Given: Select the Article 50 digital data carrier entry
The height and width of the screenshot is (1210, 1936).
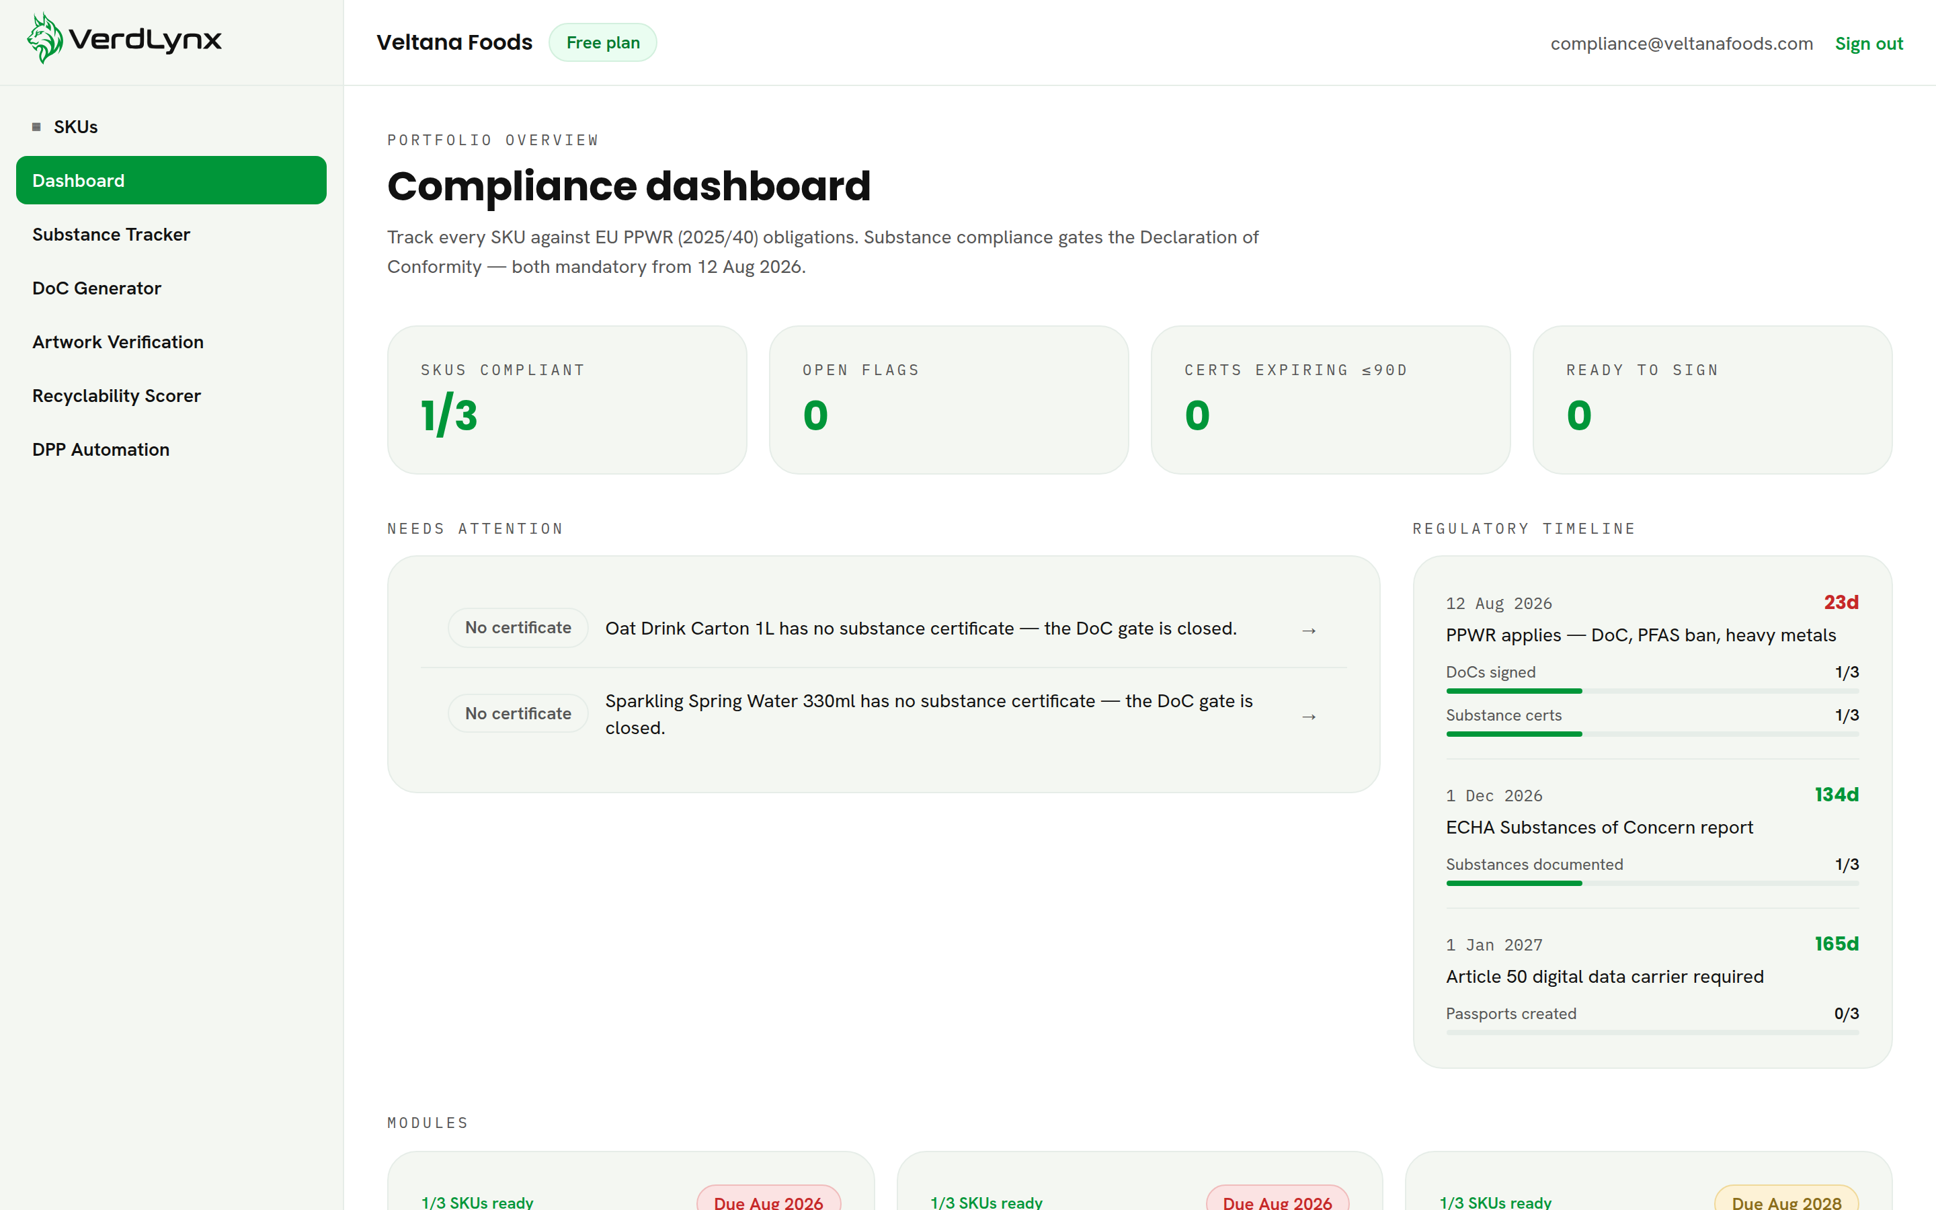Looking at the screenshot, I should click(x=1605, y=976).
